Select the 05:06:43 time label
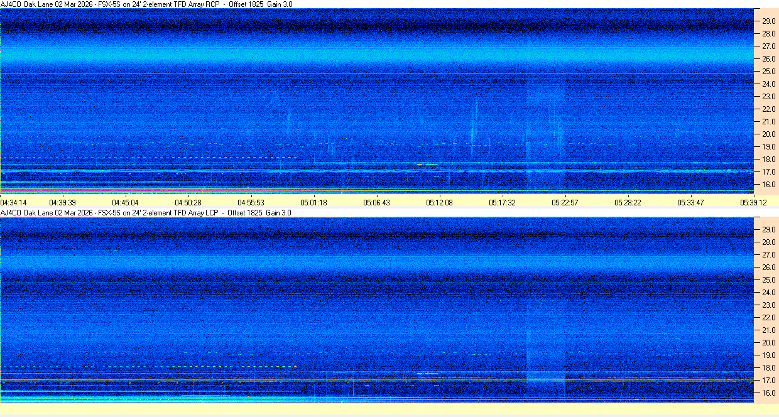 [376, 202]
